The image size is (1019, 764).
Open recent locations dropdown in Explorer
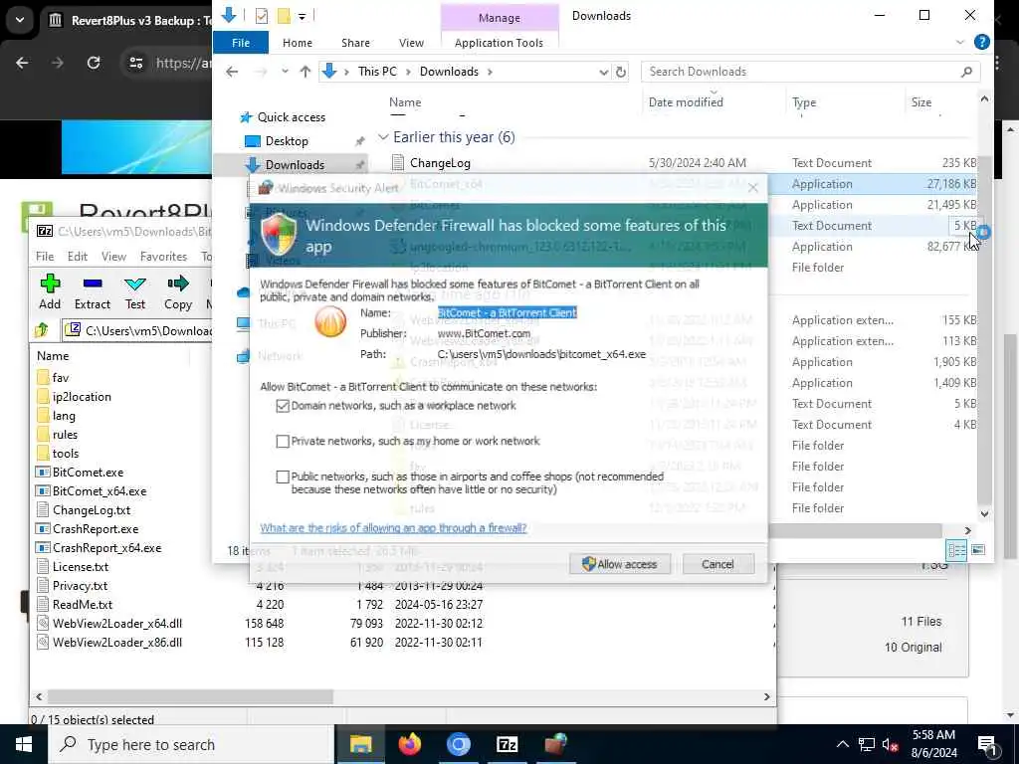coord(285,72)
